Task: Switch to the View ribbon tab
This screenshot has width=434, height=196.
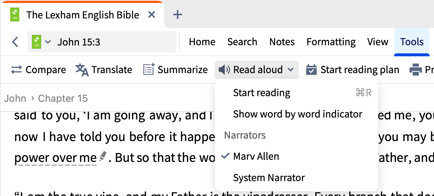Action: pos(378,42)
